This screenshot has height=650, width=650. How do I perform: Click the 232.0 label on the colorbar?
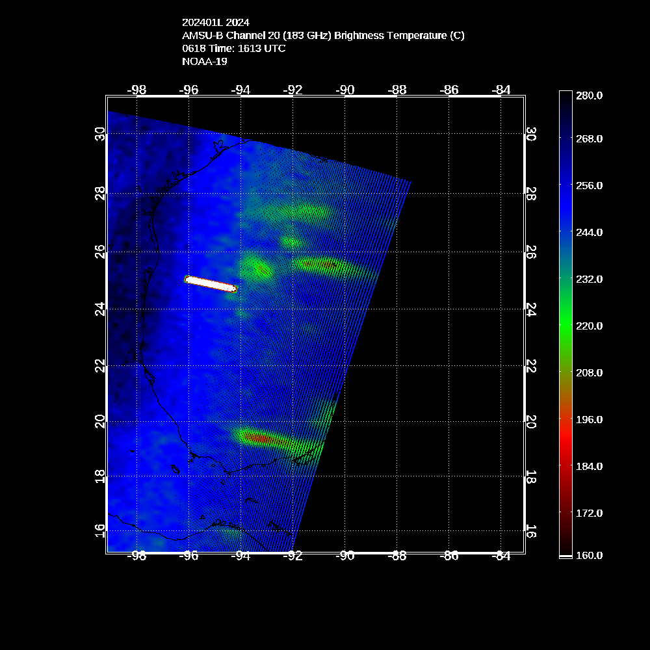point(589,279)
